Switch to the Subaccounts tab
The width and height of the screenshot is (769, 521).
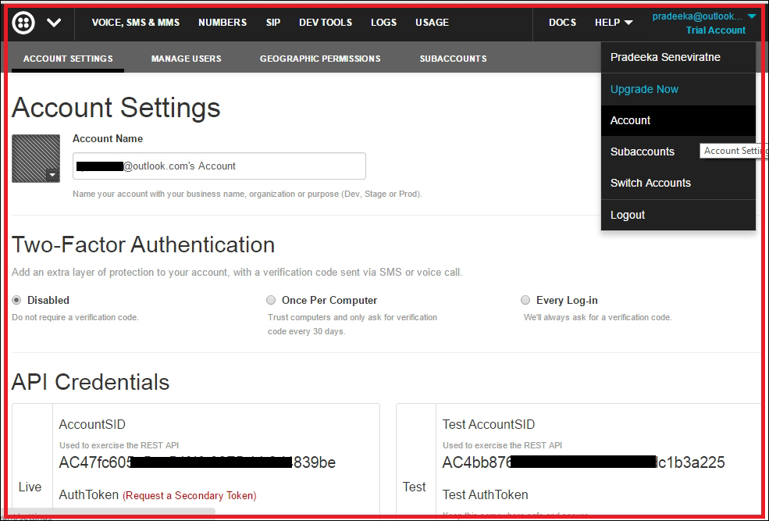453,59
